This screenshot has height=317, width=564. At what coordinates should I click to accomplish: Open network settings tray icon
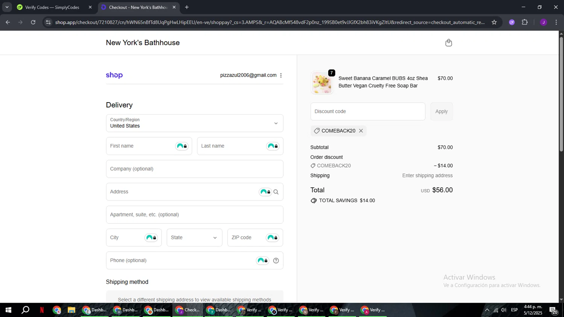coord(496,310)
